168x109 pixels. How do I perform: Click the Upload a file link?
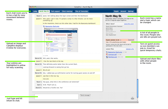pyautogui.click(x=130, y=49)
